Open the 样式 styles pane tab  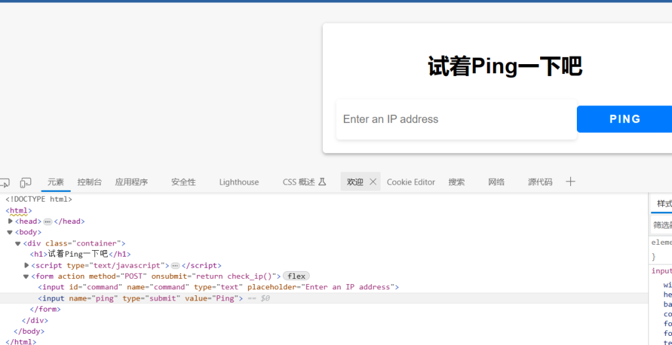pyautogui.click(x=664, y=203)
